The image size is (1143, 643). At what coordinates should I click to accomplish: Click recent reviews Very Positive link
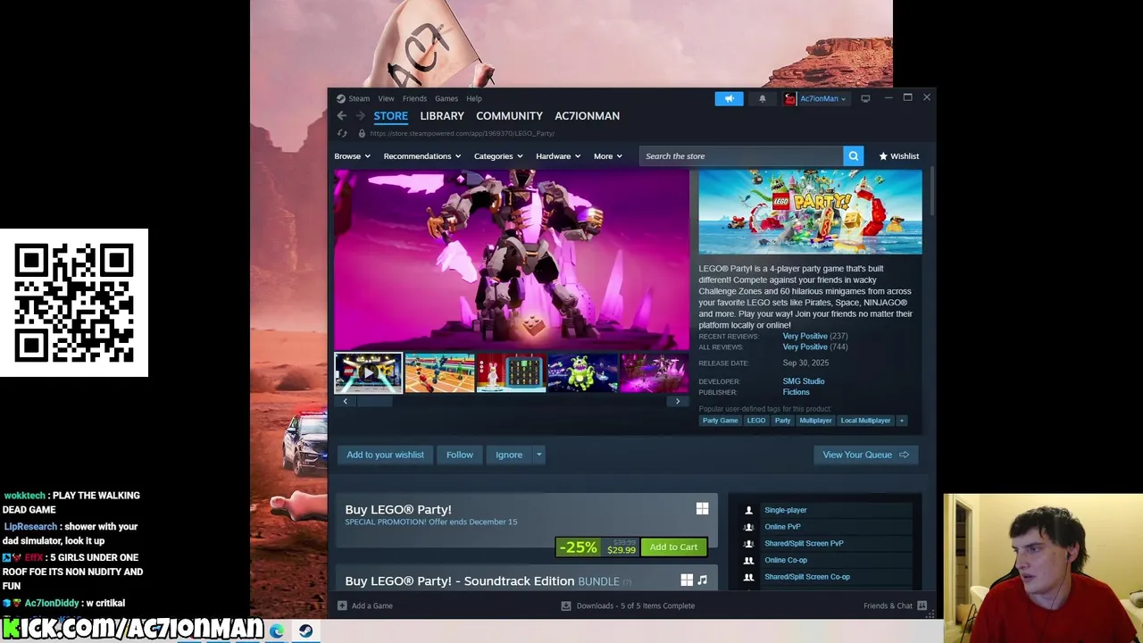coord(805,337)
